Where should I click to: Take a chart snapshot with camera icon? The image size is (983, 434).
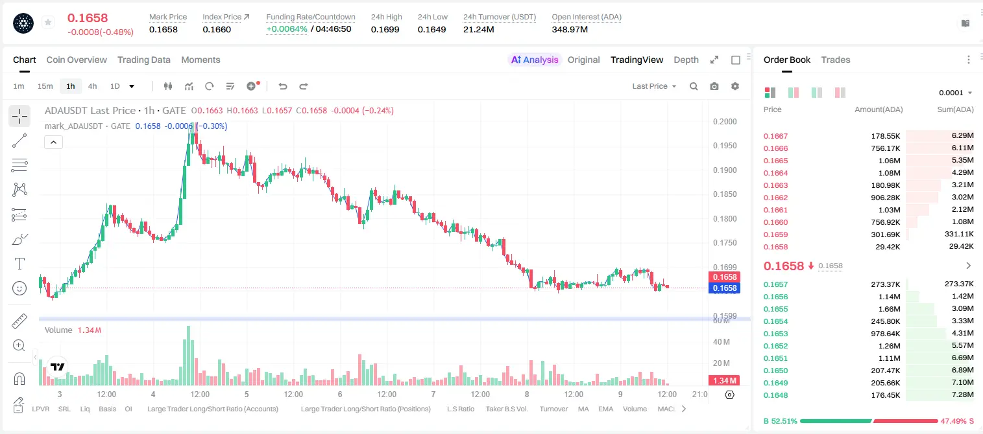(714, 86)
